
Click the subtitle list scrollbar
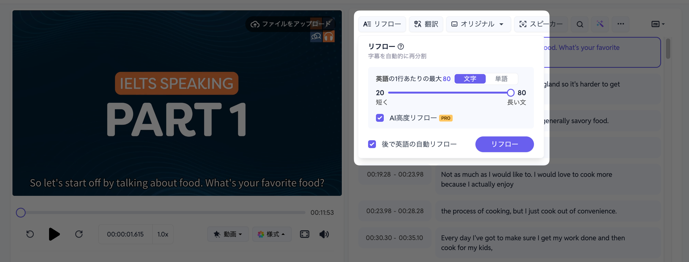pos(668,49)
